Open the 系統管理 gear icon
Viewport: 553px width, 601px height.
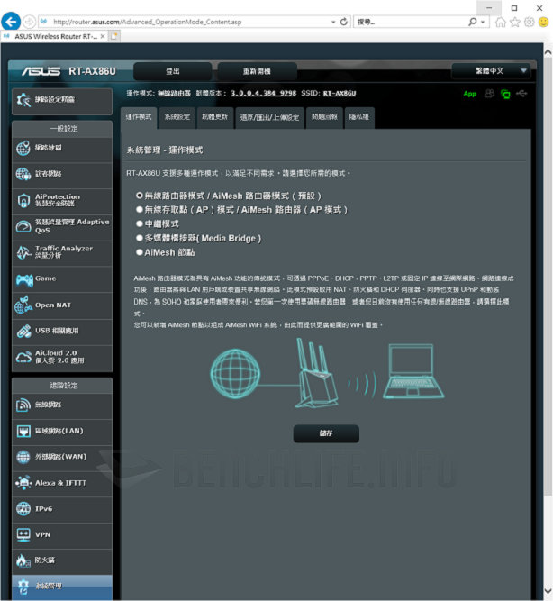[23, 587]
